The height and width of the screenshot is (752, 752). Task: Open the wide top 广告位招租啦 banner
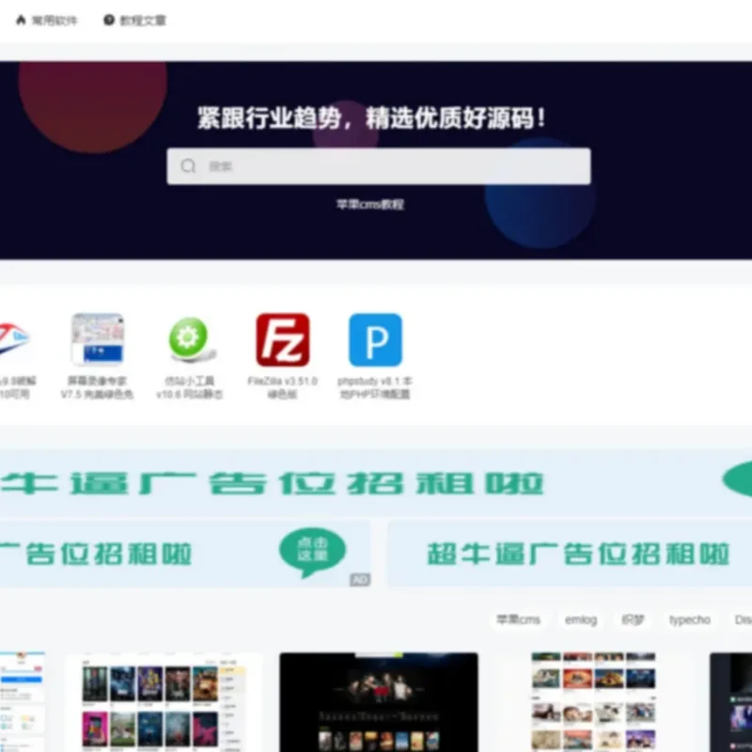376,483
